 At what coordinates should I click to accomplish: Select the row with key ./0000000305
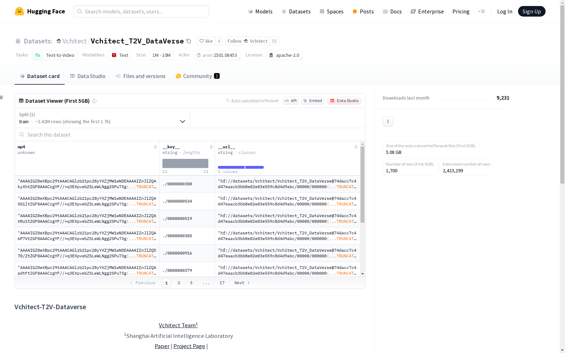pos(188,236)
